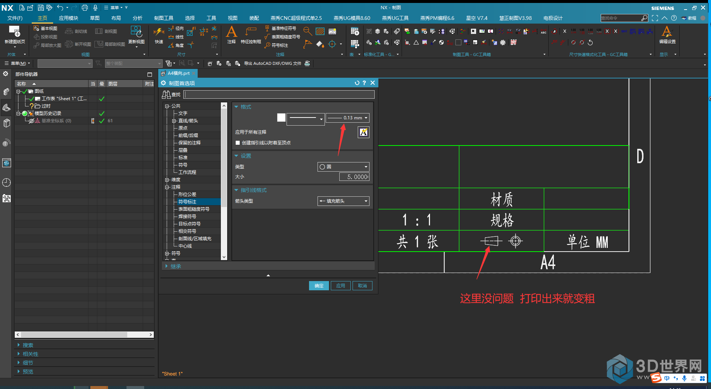Click the white color swatch in 格式
This screenshot has width=711, height=389.
coord(281,118)
